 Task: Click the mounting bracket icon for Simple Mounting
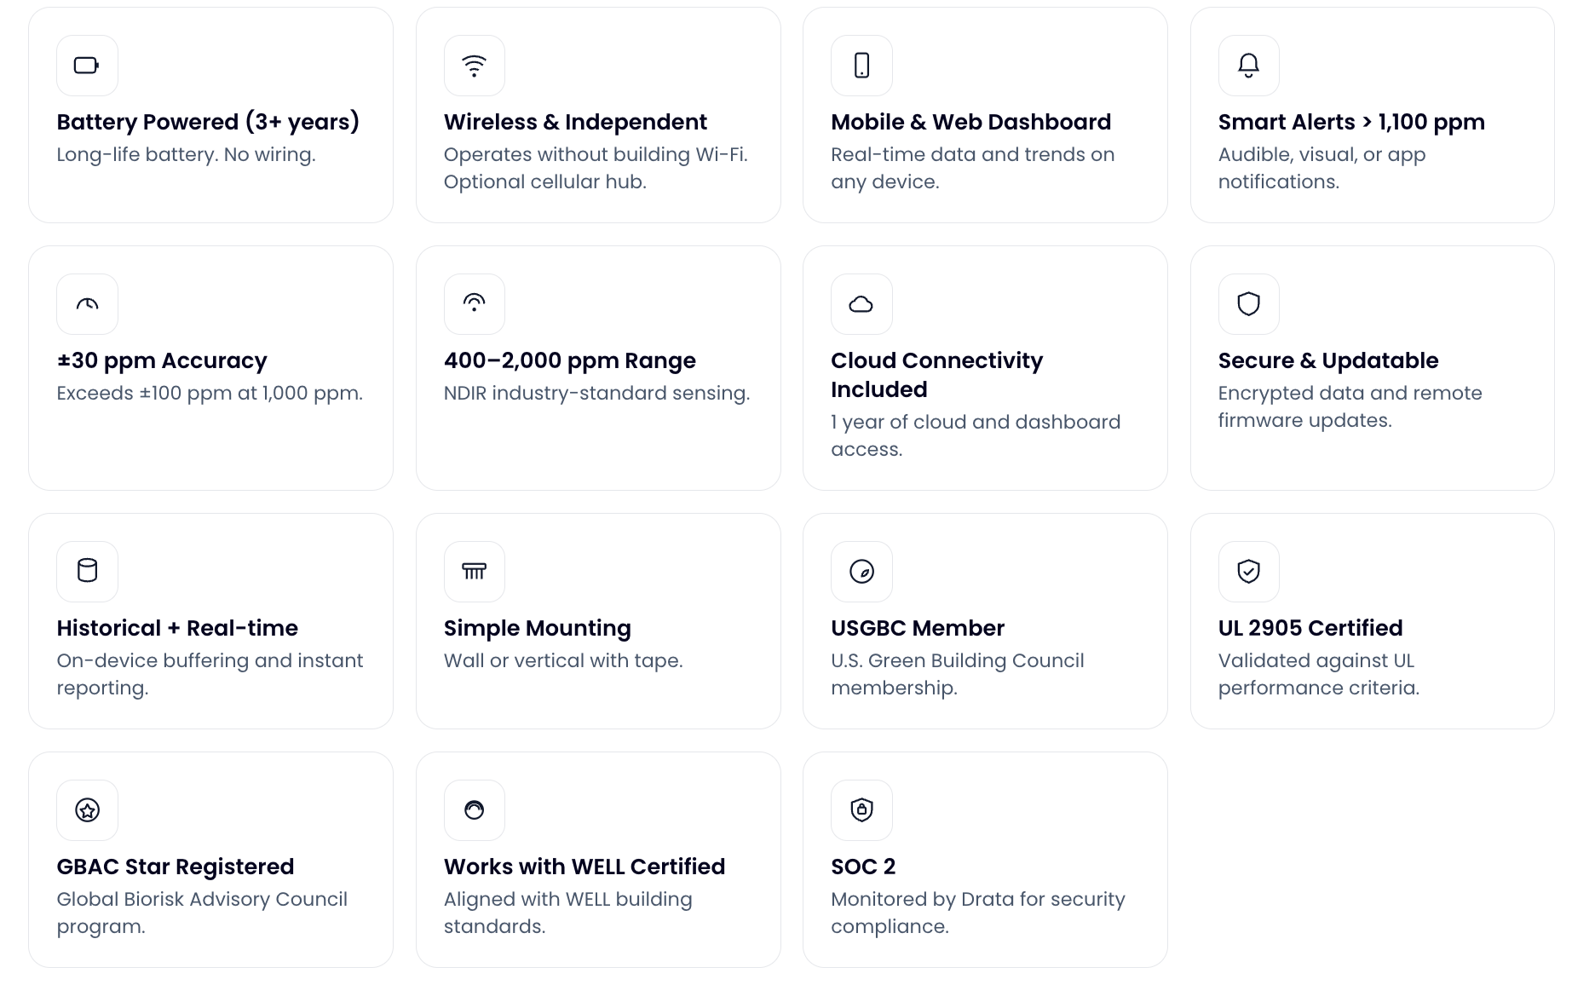(474, 571)
